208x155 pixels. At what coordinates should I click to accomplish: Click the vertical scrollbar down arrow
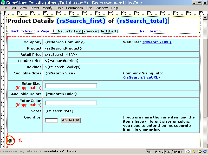(x=205, y=146)
